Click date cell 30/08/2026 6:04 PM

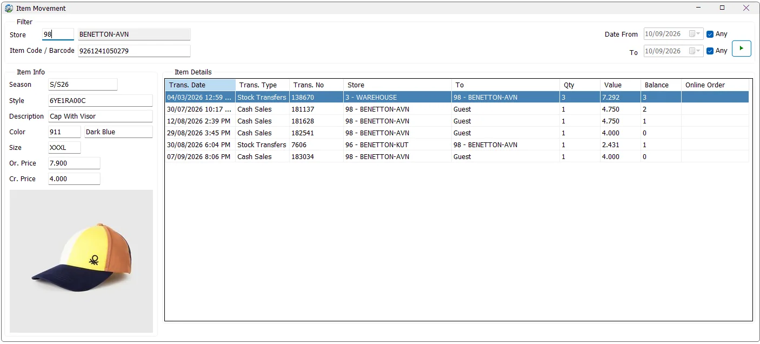tap(200, 145)
